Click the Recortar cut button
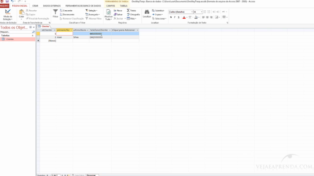This screenshot has width=314, height=176. click(x=31, y=10)
